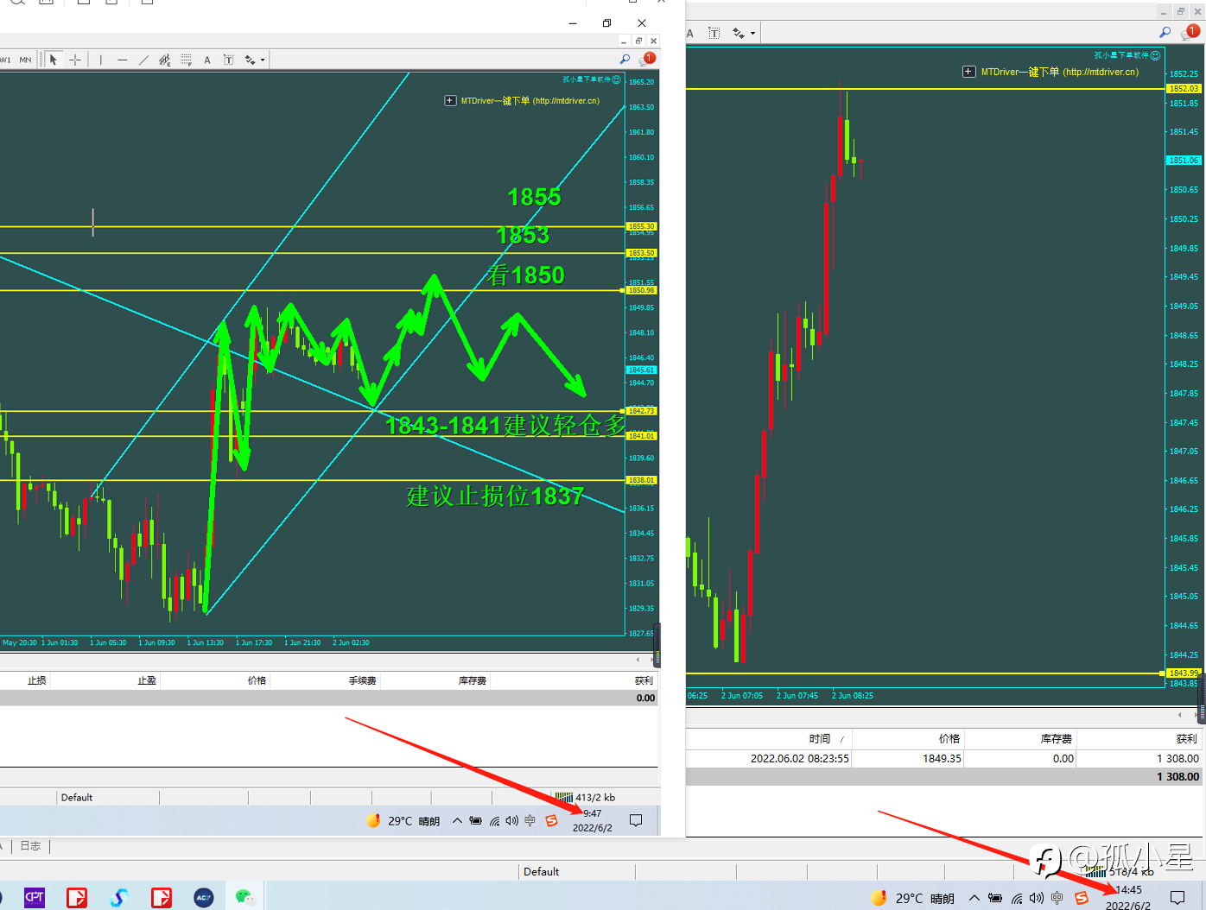Click the 1852.03 price label on right chart
The width and height of the screenshot is (1206, 910).
tap(1184, 88)
